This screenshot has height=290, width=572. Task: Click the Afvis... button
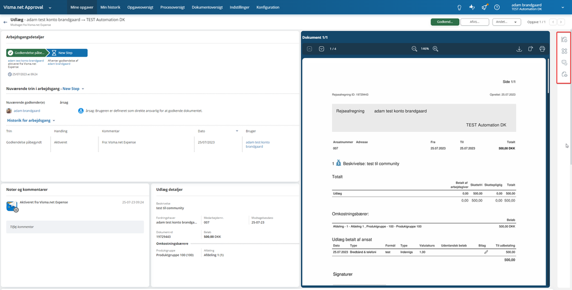coord(475,22)
